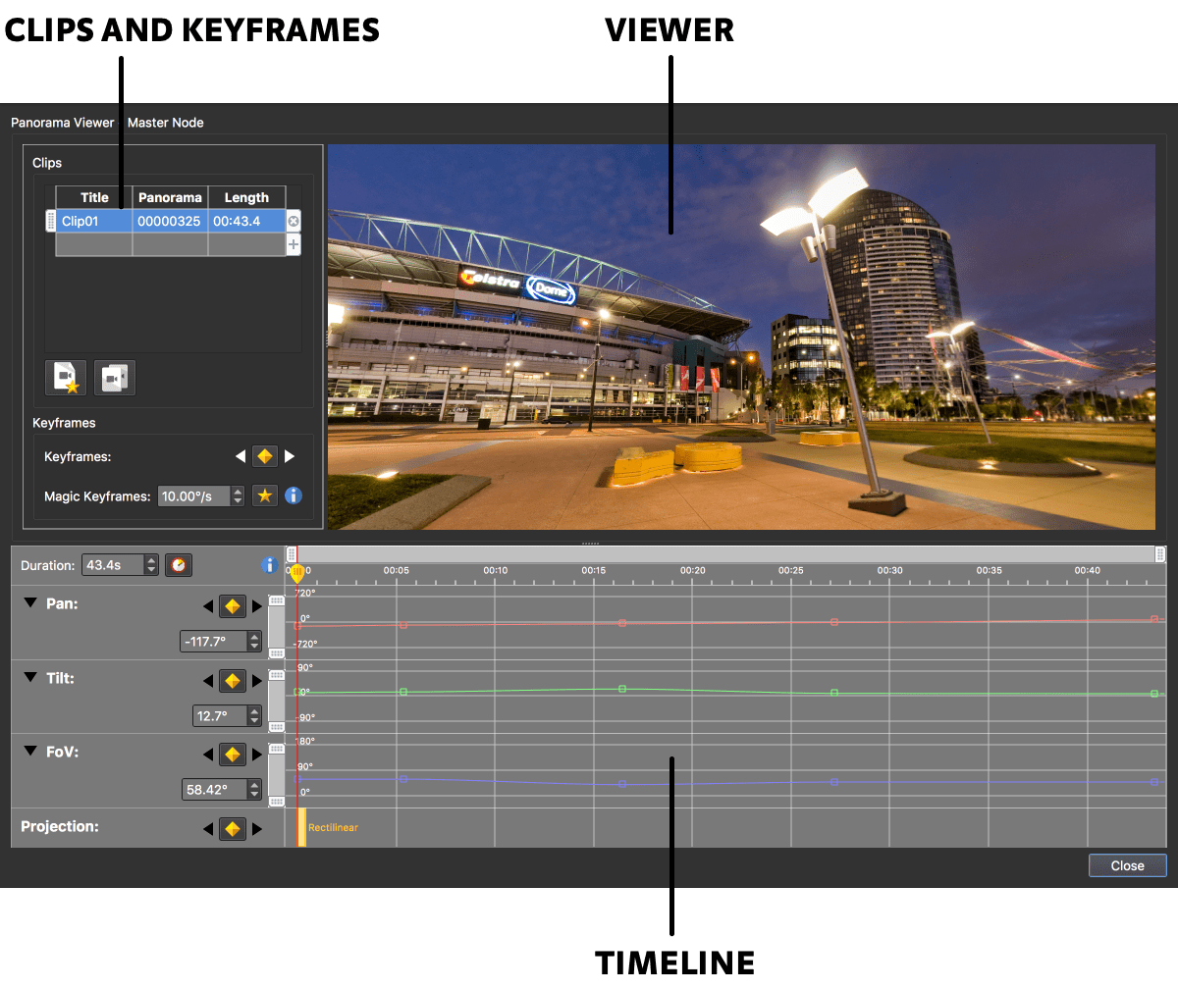Click the stopwatch icon next to Duration
This screenshot has width=1178, height=990.
[178, 564]
